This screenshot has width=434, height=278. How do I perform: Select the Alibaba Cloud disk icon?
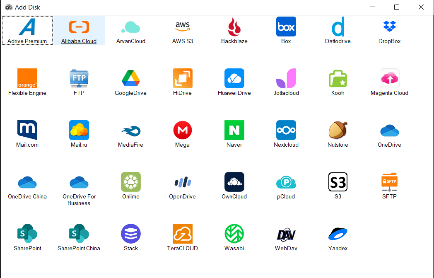[x=79, y=30]
